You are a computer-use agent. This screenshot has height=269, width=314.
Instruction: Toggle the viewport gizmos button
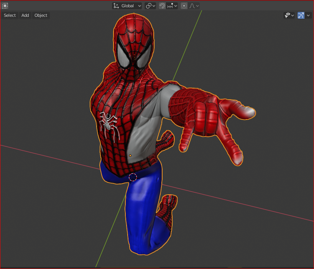301,15
